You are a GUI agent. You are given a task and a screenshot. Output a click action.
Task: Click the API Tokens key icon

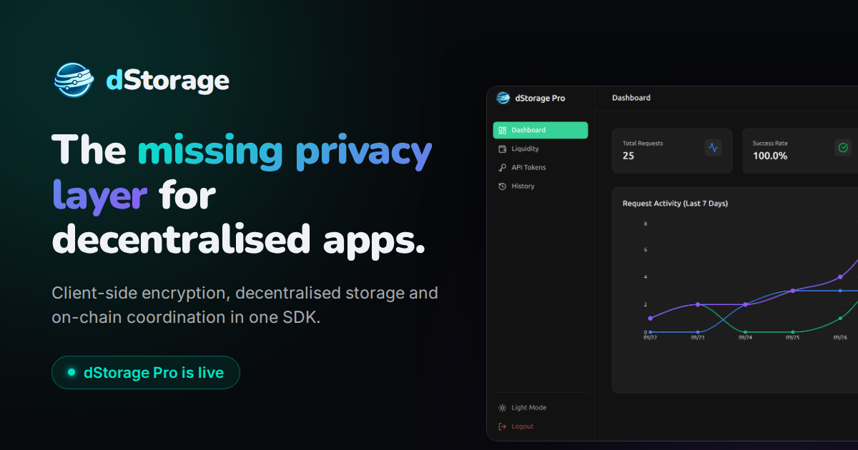tap(503, 167)
